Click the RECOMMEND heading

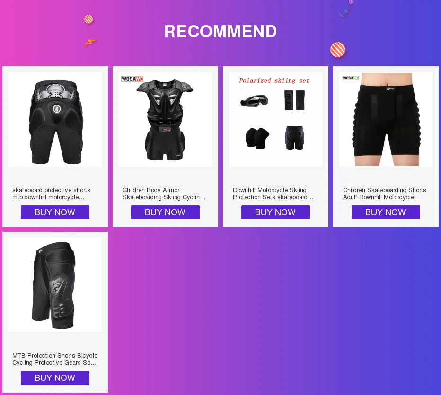point(220,31)
